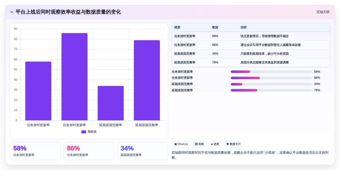
Task: Click the 表格 tag
Action: click(x=199, y=144)
